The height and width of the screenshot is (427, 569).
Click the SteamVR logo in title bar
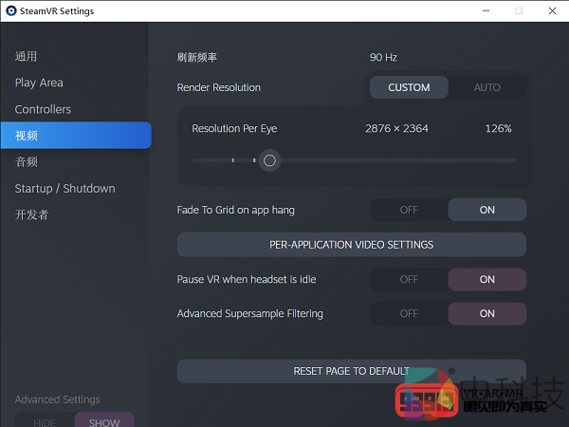pos(10,11)
